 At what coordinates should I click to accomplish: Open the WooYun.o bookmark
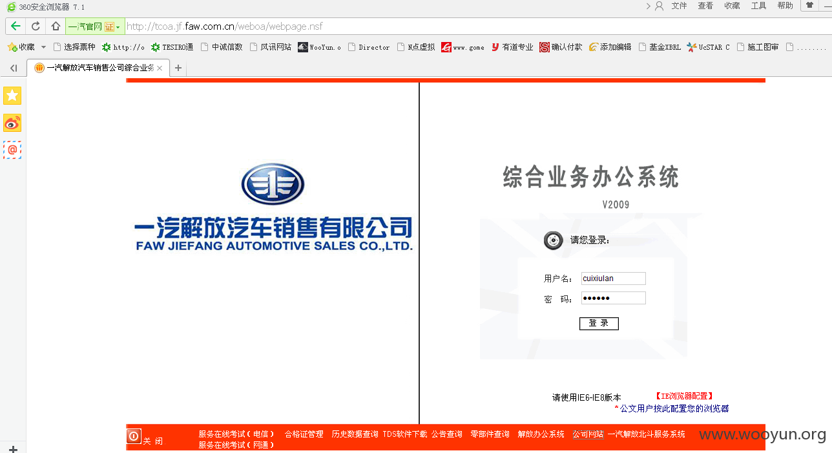point(320,47)
